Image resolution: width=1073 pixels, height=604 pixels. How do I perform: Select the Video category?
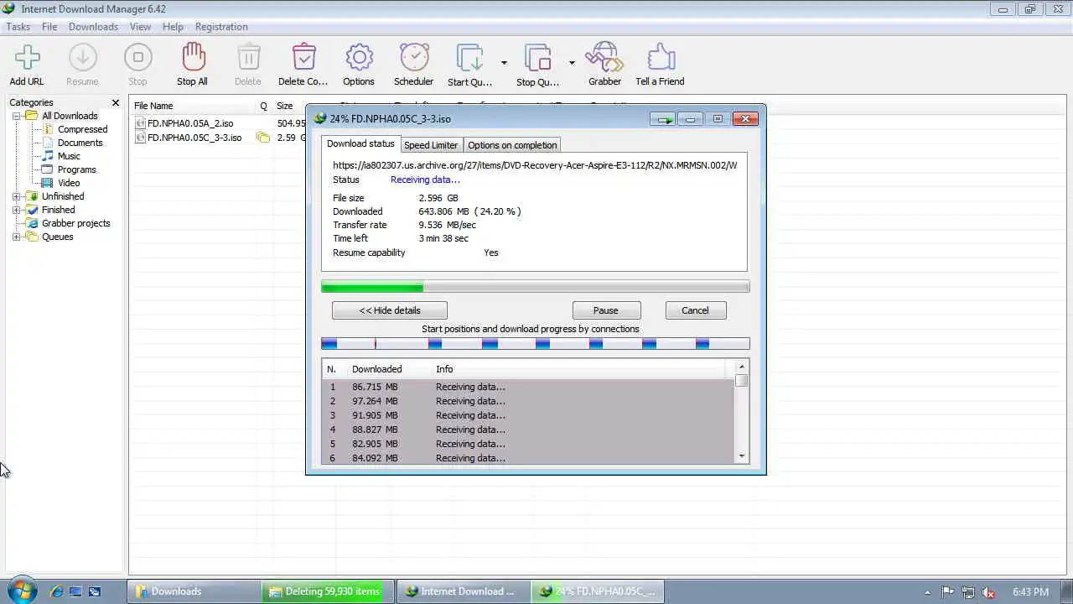pos(69,183)
